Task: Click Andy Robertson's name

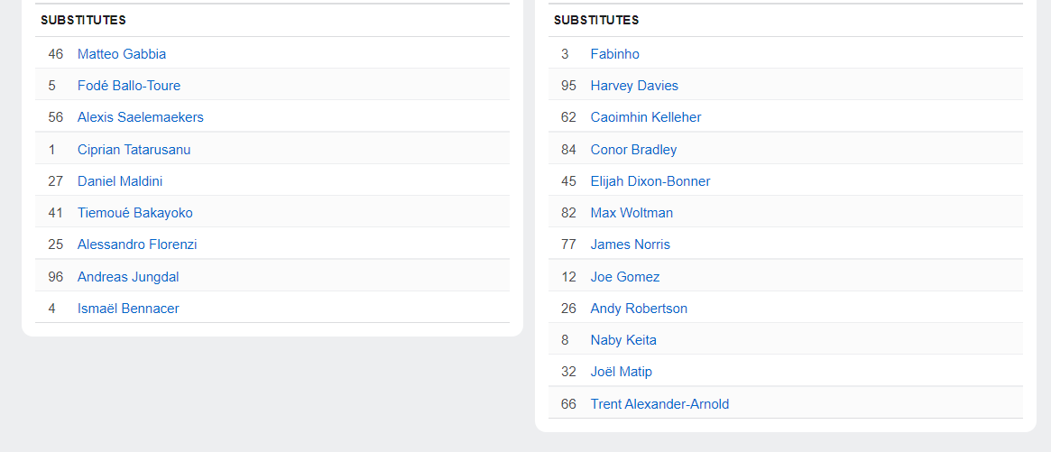Action: click(x=639, y=308)
